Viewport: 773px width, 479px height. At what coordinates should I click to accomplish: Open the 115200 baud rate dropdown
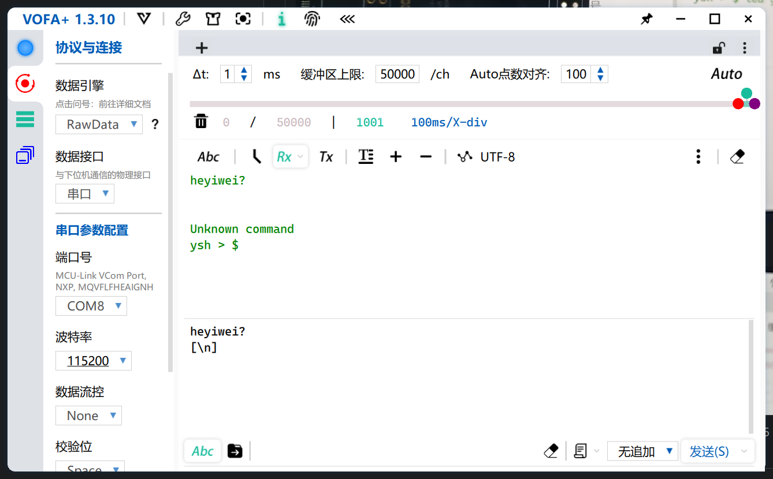coord(94,361)
